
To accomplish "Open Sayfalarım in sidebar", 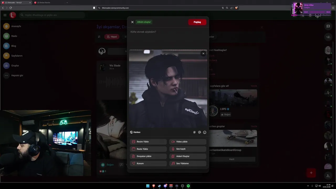I will [x=13, y=56].
